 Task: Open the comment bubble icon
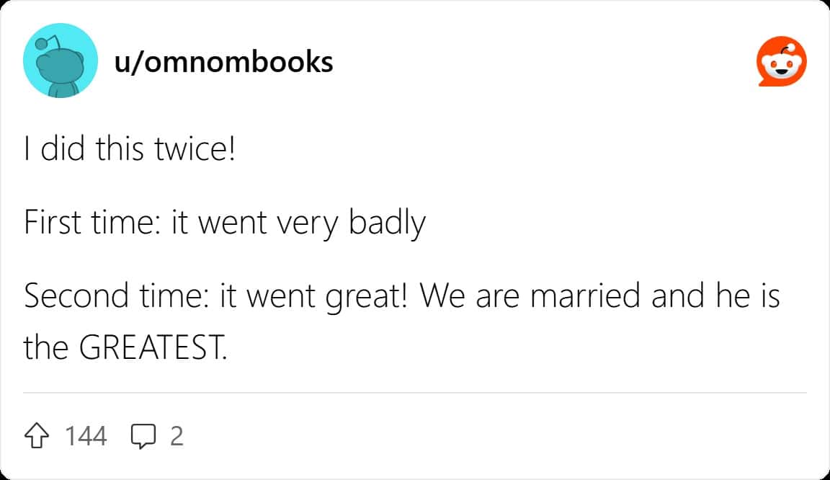coord(143,436)
